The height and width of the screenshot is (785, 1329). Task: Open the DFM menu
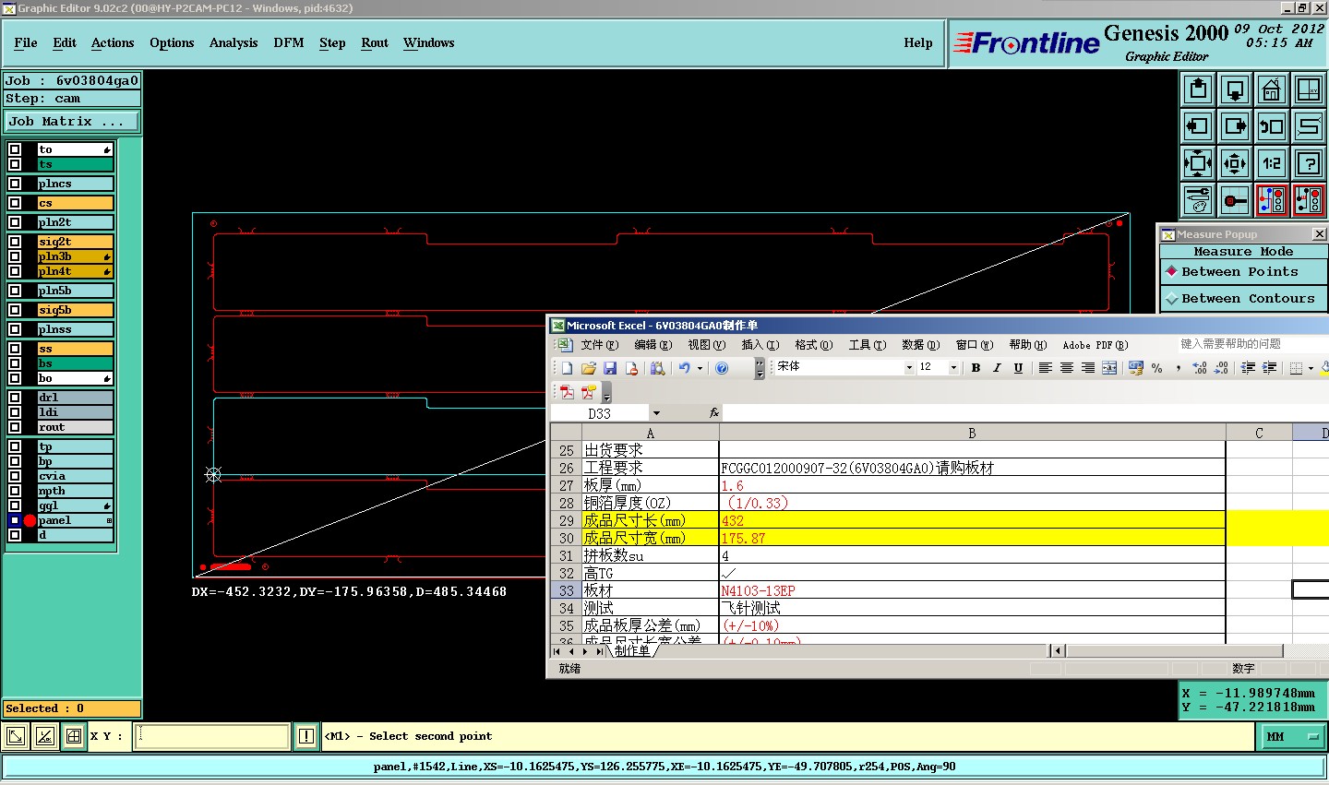[x=289, y=43]
